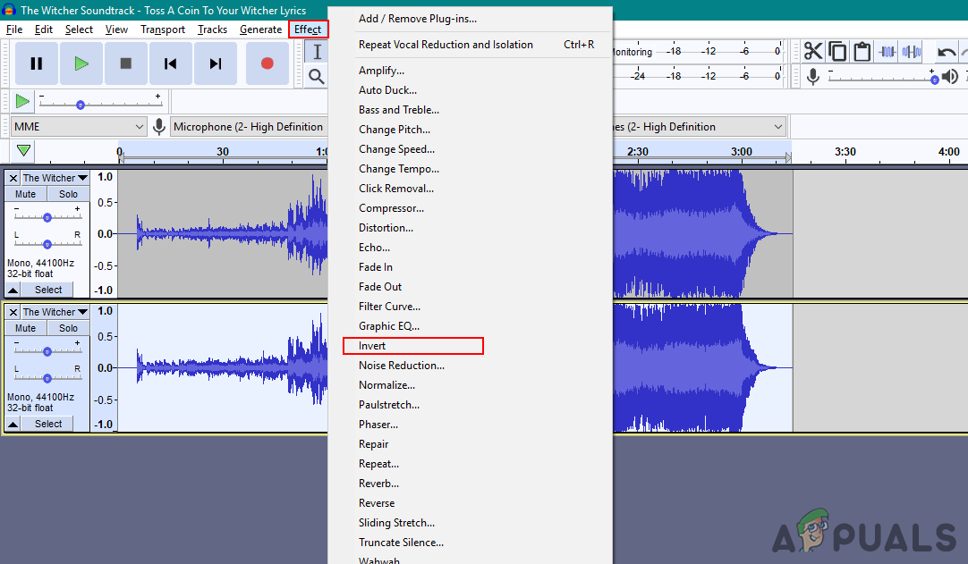Solo the second The Witcher track
Viewport: 968px width, 564px height.
point(68,328)
